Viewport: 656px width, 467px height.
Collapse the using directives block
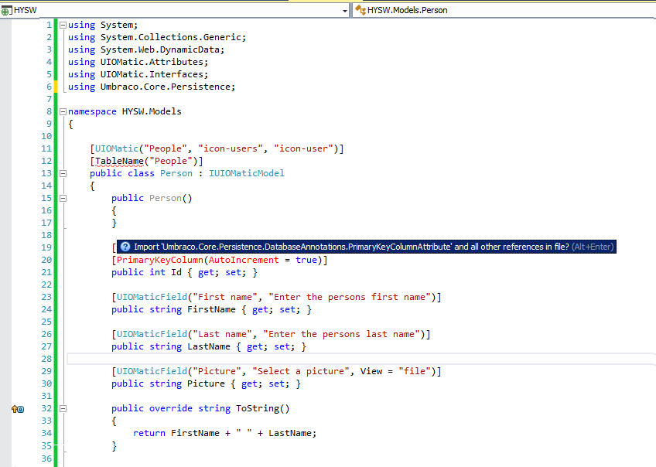tap(63, 25)
